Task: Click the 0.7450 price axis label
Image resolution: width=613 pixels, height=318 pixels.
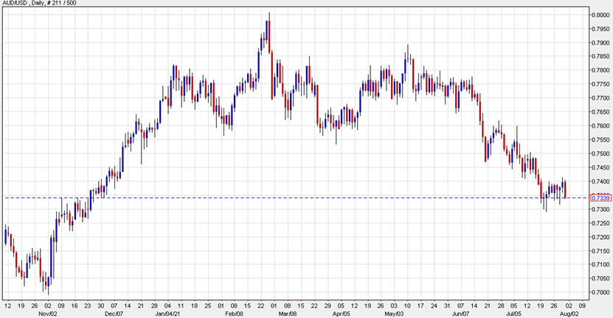Action: 601,168
